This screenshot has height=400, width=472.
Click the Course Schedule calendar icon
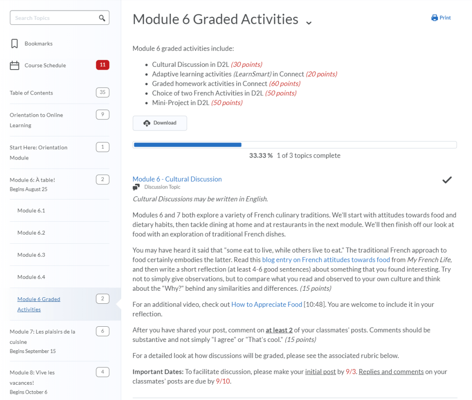15,65
